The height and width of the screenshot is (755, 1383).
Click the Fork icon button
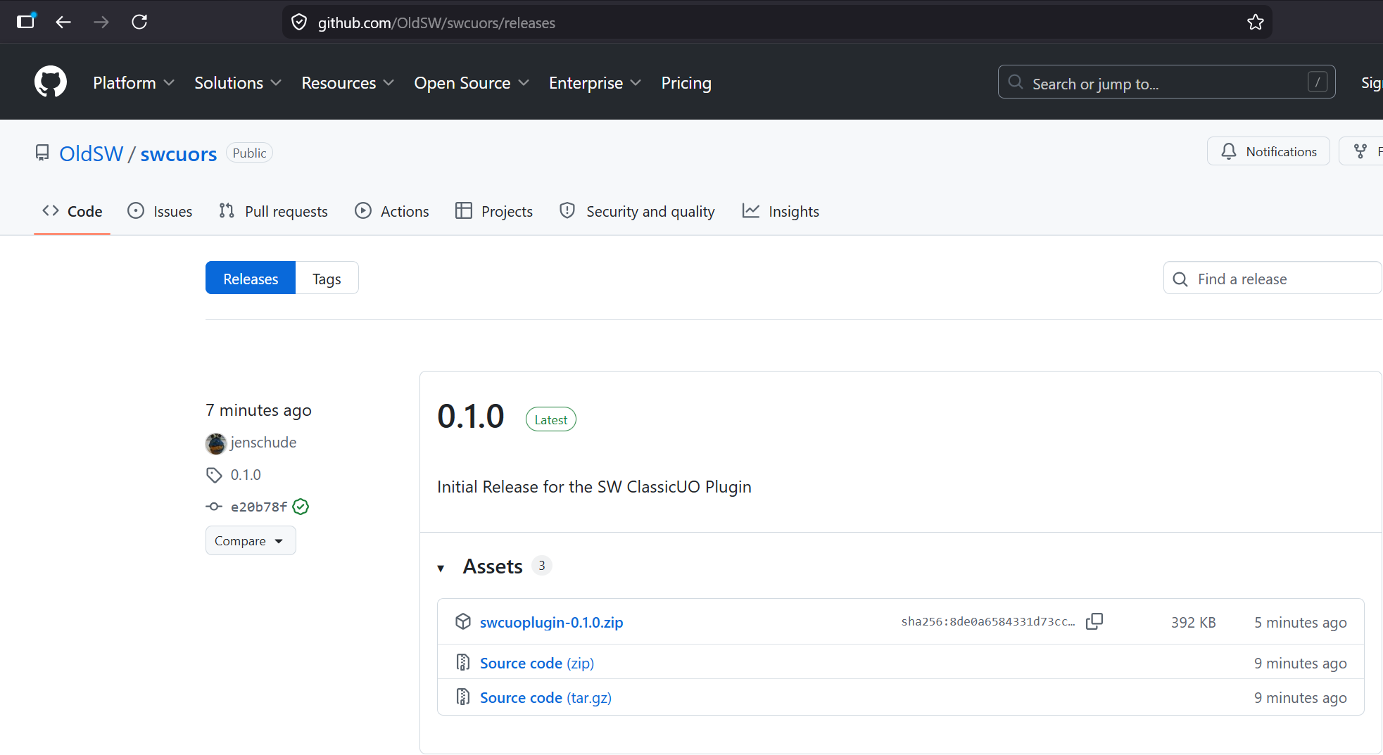tap(1360, 151)
